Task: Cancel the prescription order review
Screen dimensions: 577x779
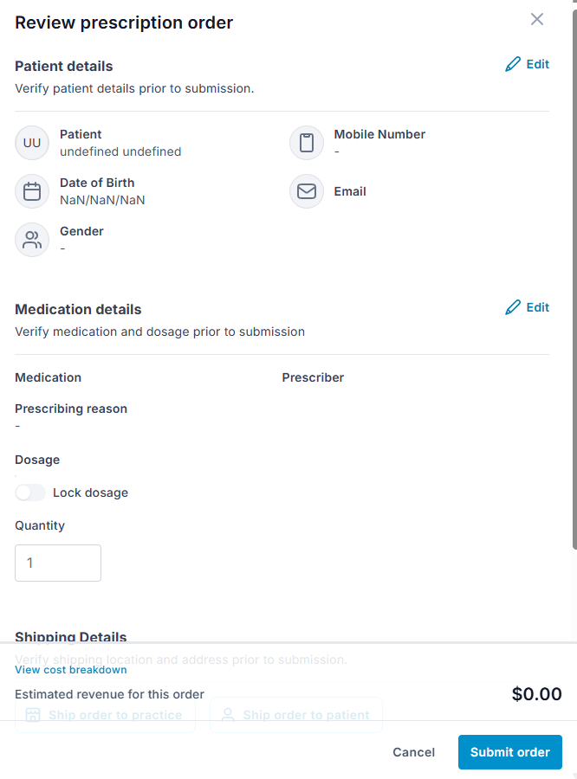Action: click(x=413, y=752)
